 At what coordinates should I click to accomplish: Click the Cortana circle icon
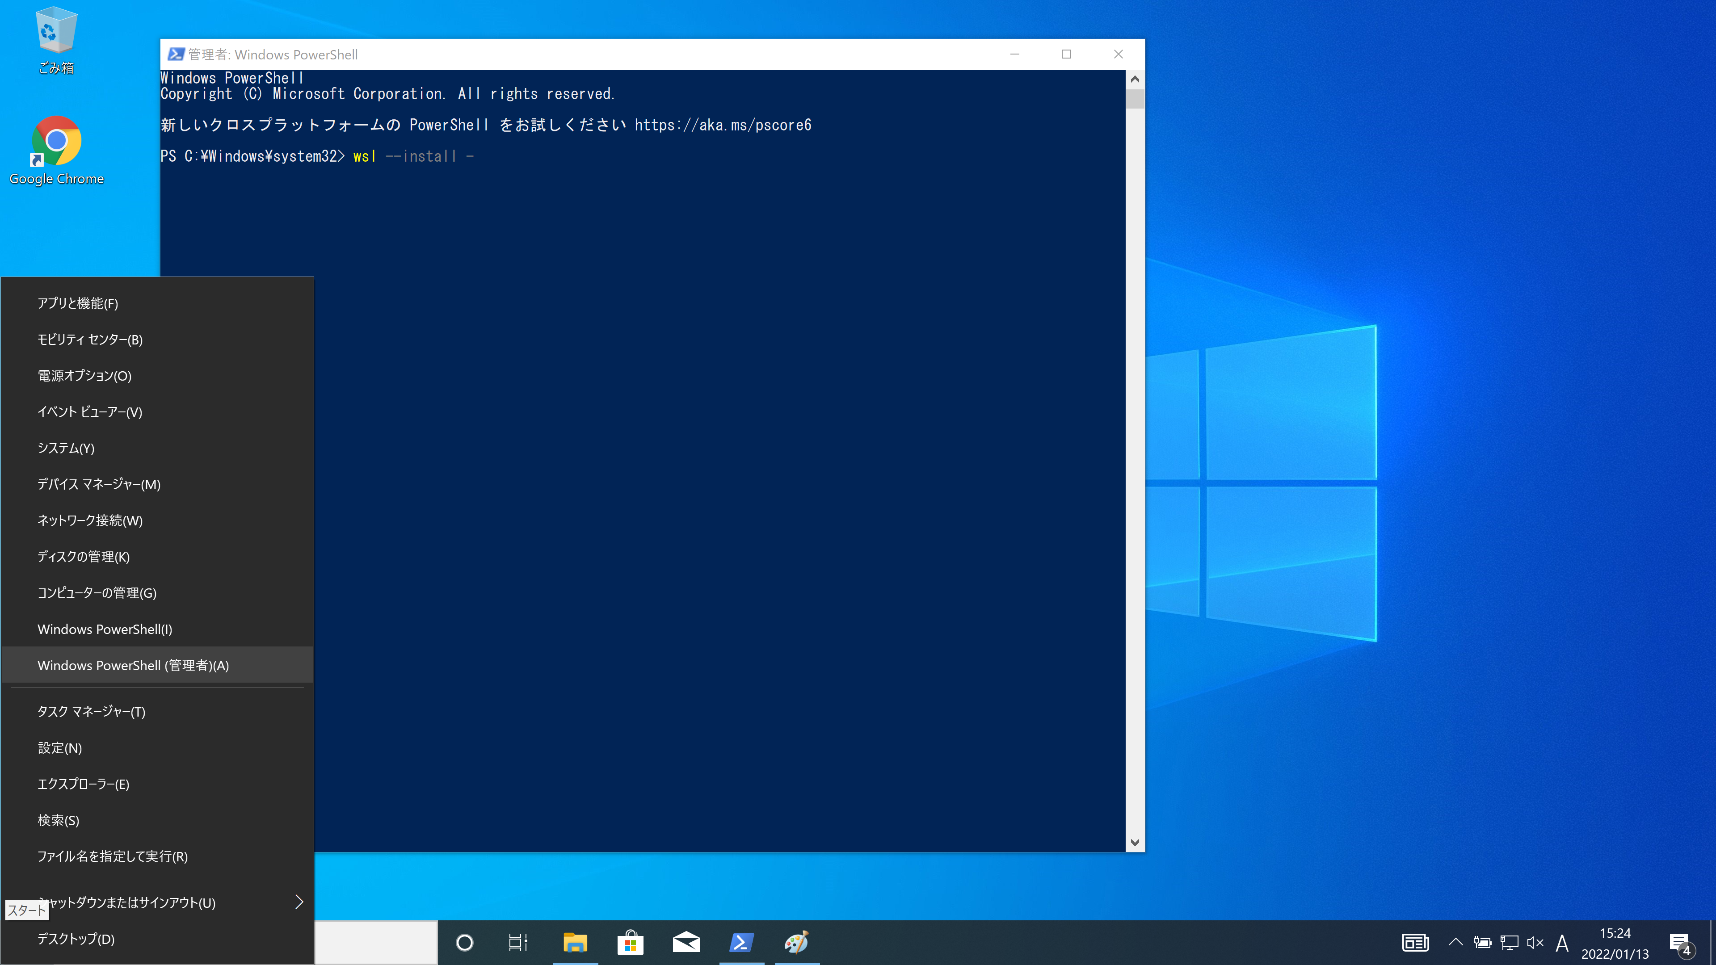[464, 942]
